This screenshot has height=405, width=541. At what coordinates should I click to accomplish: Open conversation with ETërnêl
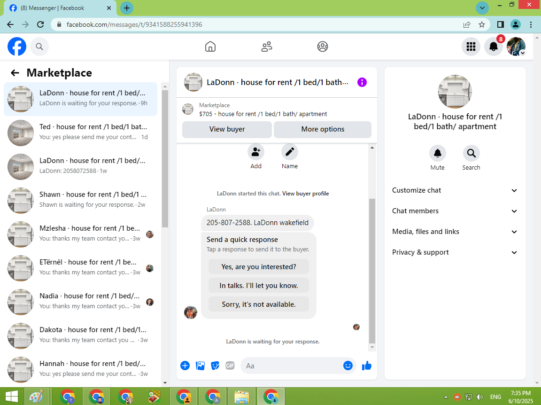80,268
